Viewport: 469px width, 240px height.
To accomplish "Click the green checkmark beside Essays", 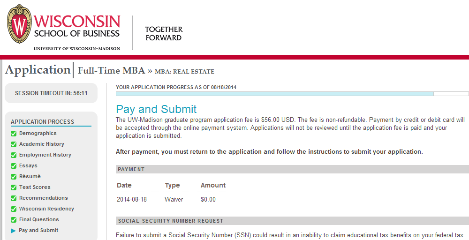I will [14, 166].
